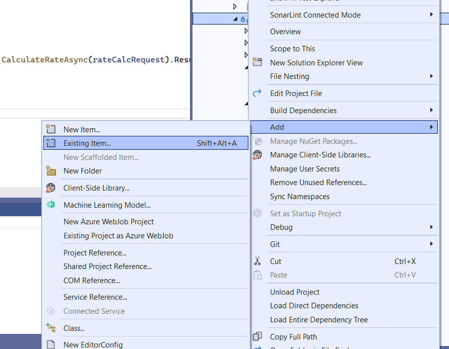Expand the Build Dependencies submenu arrow
Screen dimensions: 449x349
click(x=431, y=110)
